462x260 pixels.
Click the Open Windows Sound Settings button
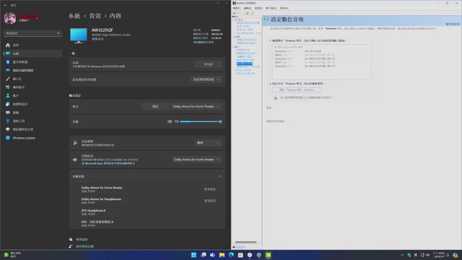tap(297, 90)
